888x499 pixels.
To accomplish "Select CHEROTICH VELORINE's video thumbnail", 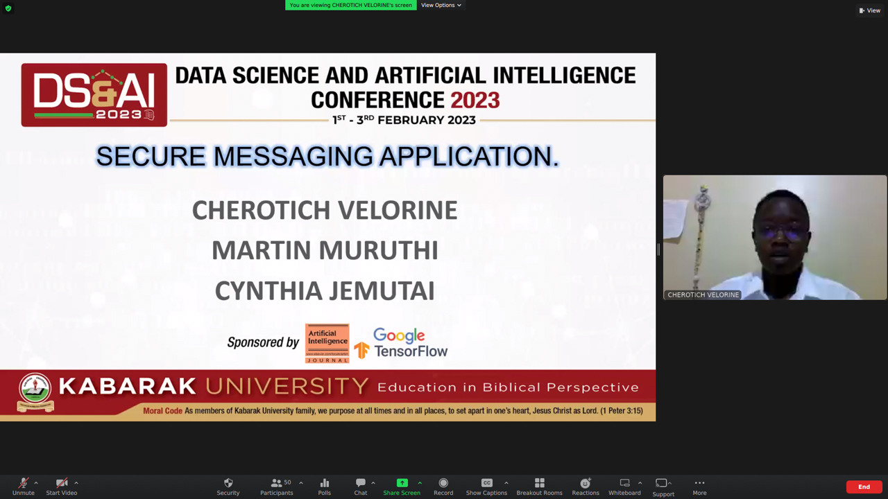I will click(x=775, y=237).
